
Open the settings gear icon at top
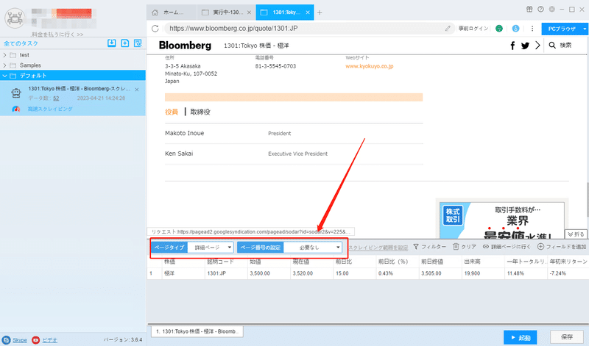pyautogui.click(x=551, y=10)
